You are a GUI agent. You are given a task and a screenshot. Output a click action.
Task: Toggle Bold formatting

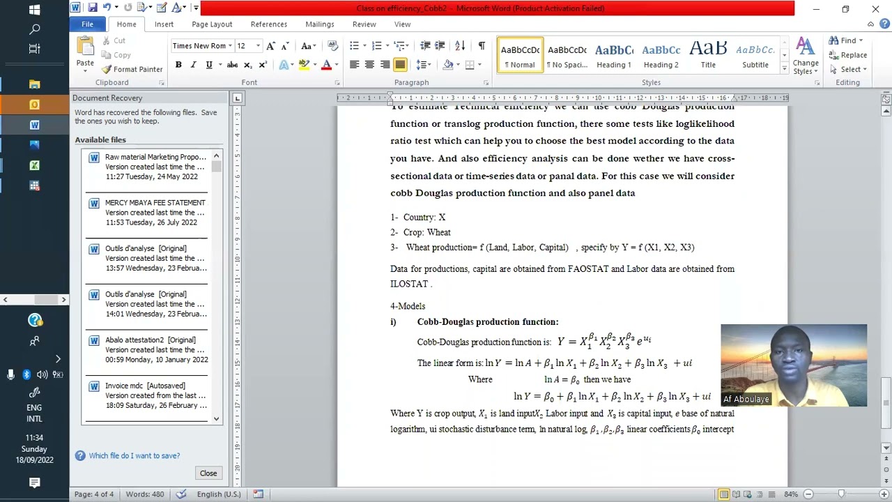(x=178, y=65)
